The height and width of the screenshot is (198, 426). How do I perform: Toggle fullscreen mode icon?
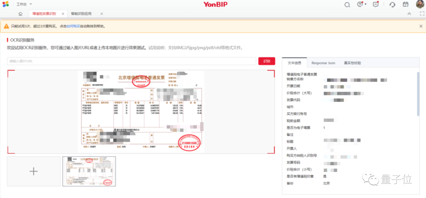pyautogui.click(x=422, y=14)
